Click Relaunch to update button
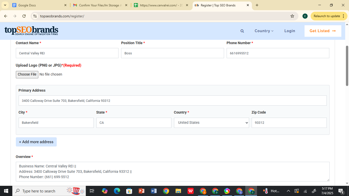This screenshot has height=196, width=349. pos(327,16)
